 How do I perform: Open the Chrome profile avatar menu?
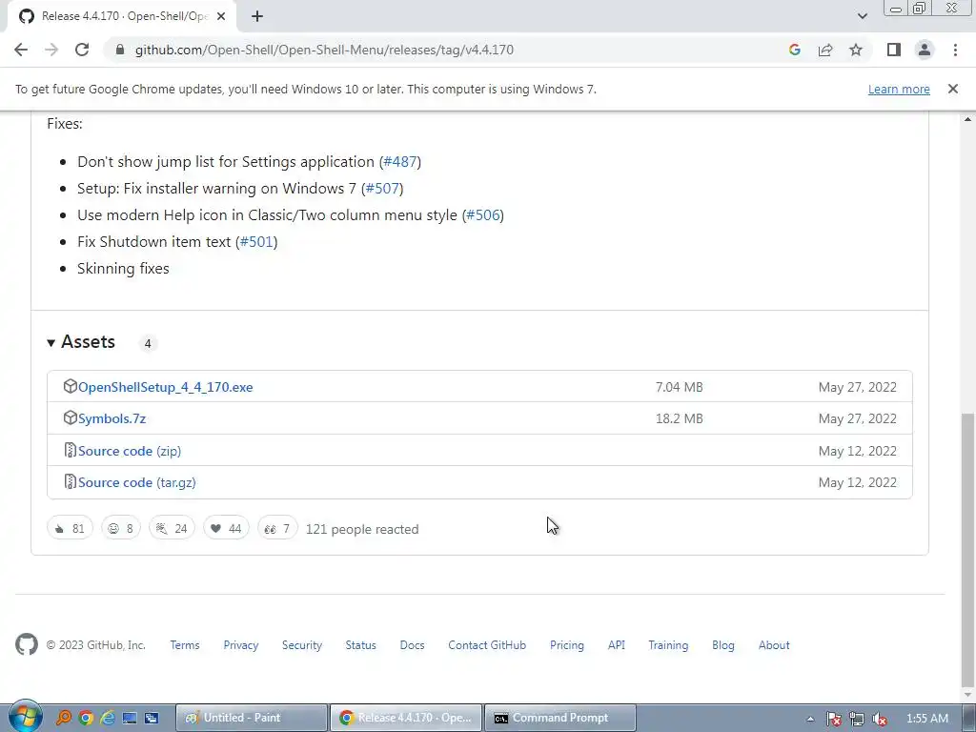click(x=925, y=50)
